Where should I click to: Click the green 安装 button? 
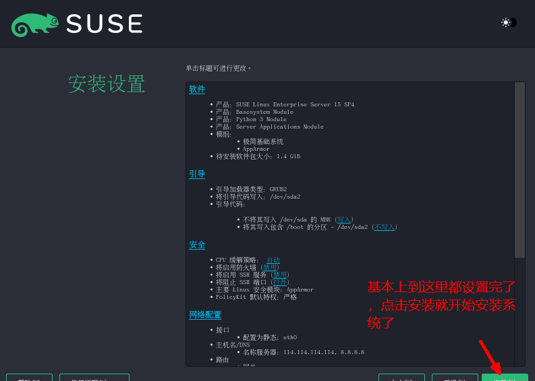505,377
